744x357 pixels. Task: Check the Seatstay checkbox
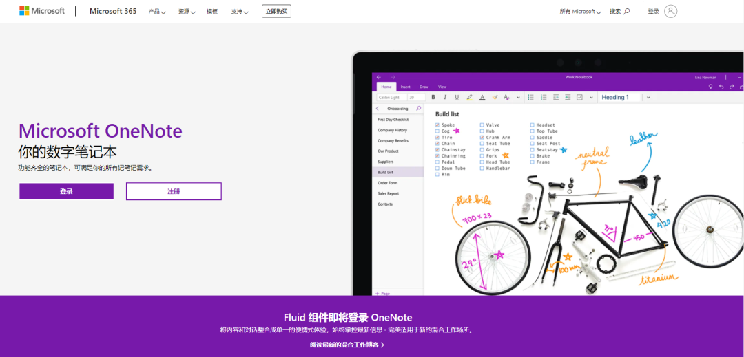point(532,150)
